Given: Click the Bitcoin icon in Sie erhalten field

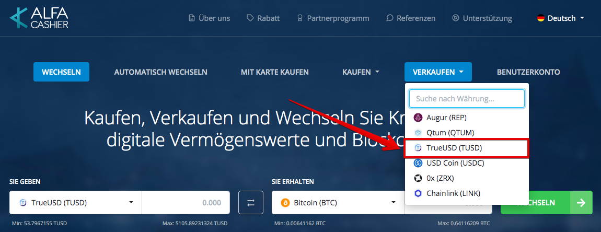Looking at the screenshot, I should click(x=285, y=202).
